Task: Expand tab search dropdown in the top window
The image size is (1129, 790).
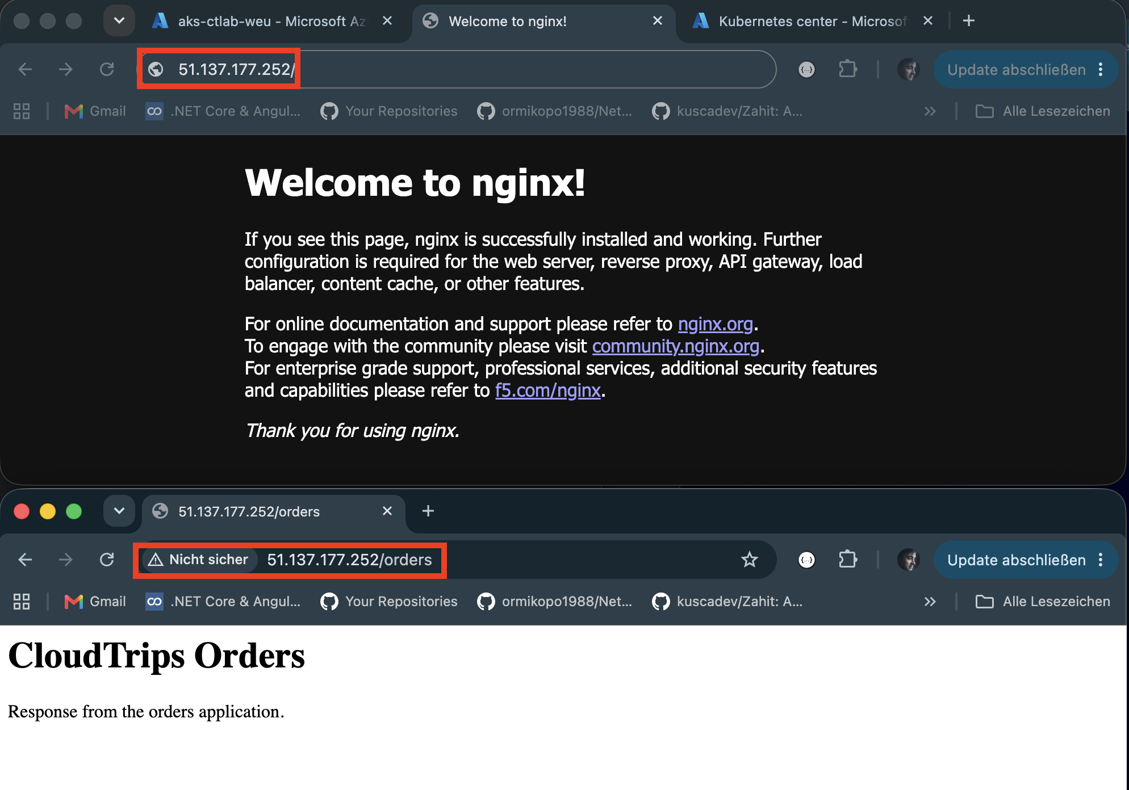Action: click(x=119, y=21)
